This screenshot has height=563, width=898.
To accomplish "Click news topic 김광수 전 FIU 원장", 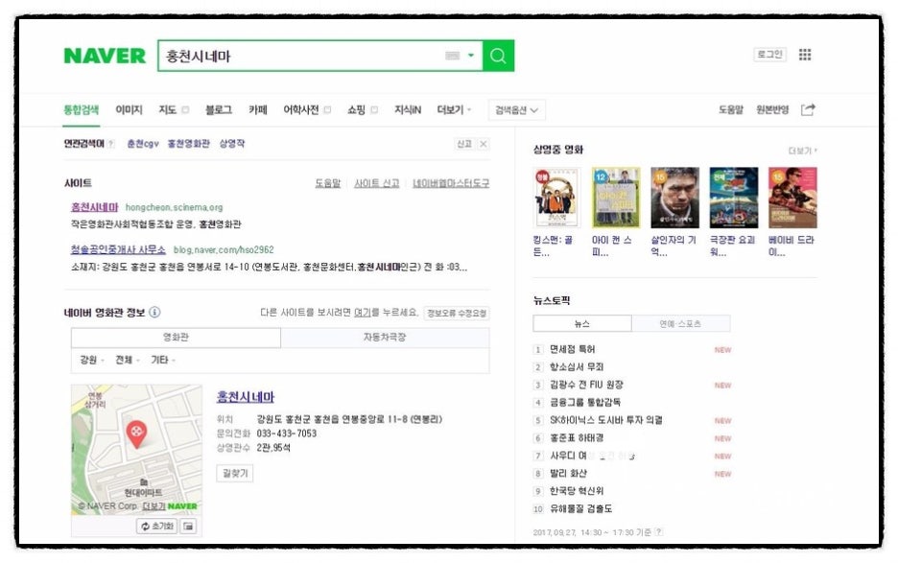I will [586, 385].
